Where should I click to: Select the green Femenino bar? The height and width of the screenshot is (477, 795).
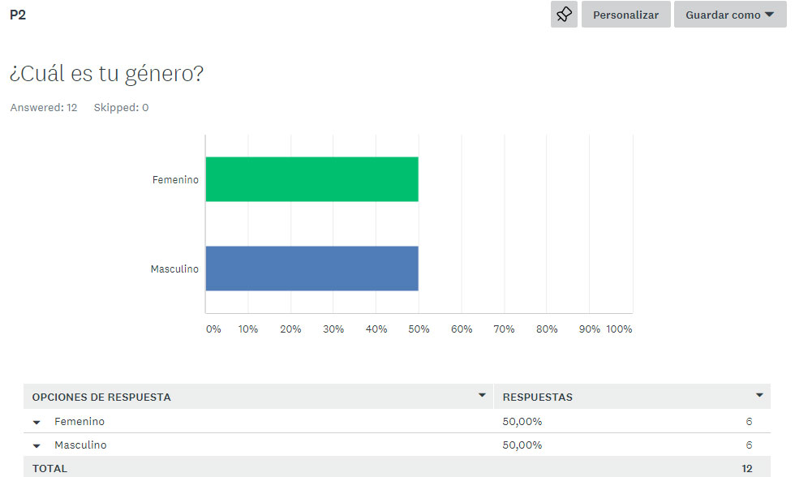pos(312,179)
